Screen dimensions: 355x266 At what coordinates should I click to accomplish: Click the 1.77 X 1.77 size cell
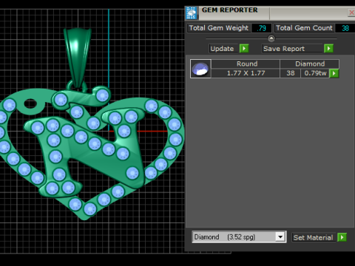tap(246, 73)
